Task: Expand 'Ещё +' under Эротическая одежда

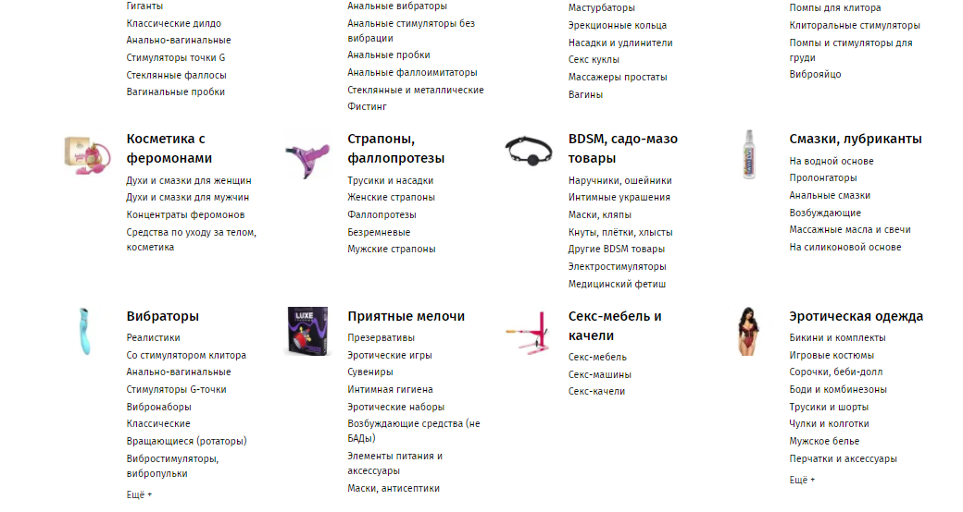Action: [x=802, y=480]
